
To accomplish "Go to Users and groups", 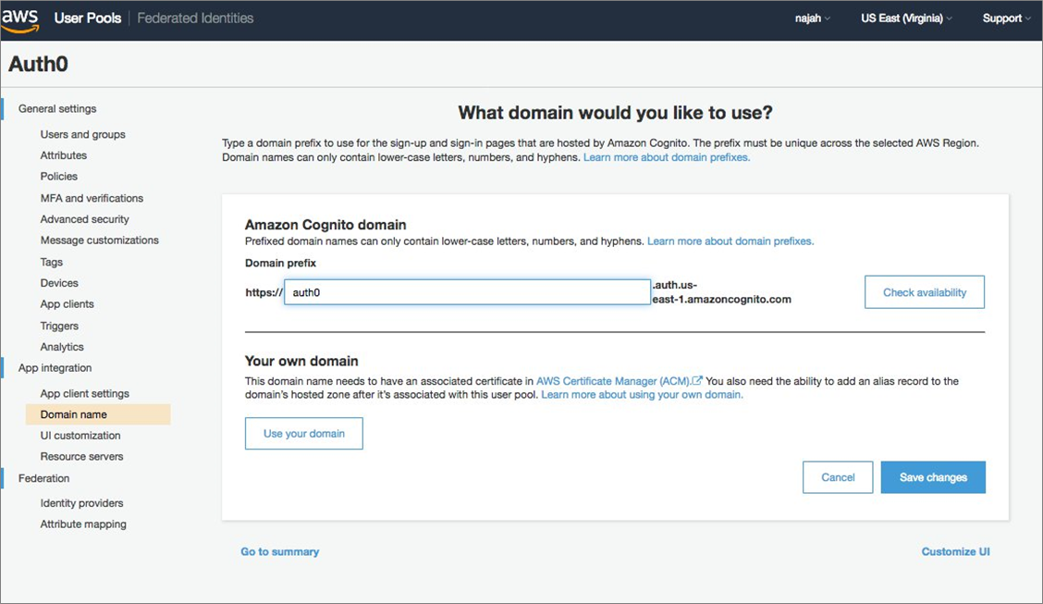I will pyautogui.click(x=82, y=134).
